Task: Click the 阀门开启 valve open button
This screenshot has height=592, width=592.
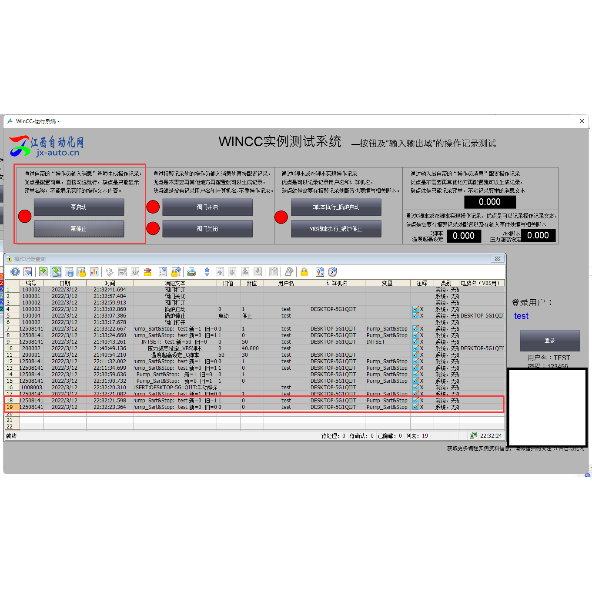Action: (x=207, y=207)
